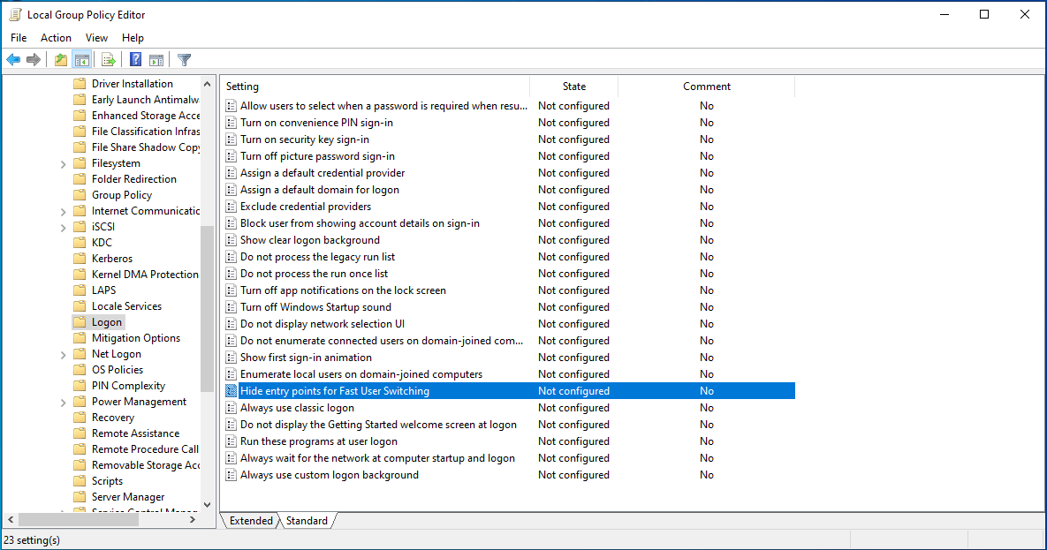Show the Action pane via its toolbar icon
This screenshot has width=1047, height=550.
tap(156, 59)
